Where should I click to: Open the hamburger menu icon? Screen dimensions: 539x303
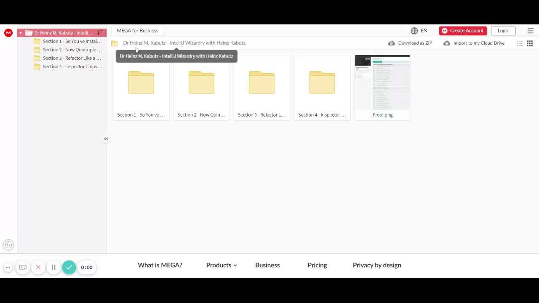(x=531, y=31)
